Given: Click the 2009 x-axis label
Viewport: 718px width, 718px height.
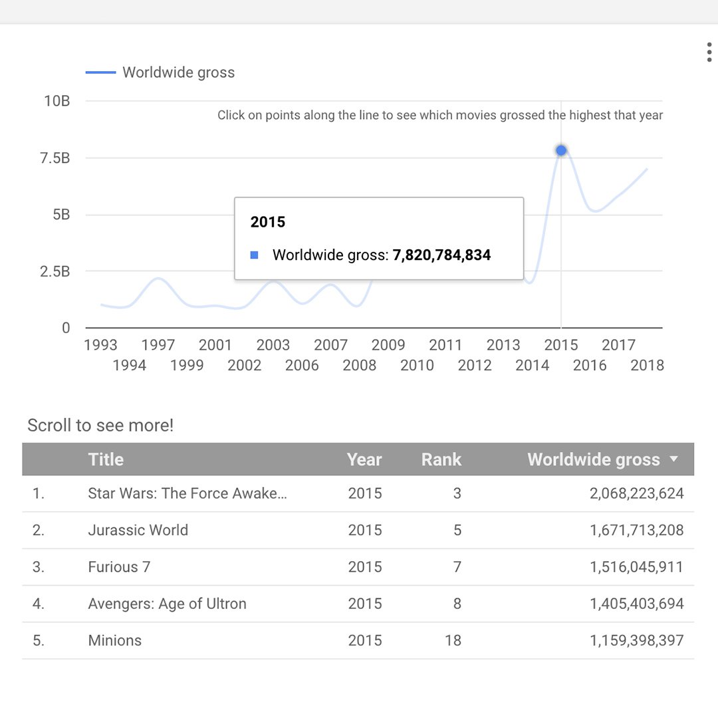Looking at the screenshot, I should [388, 345].
